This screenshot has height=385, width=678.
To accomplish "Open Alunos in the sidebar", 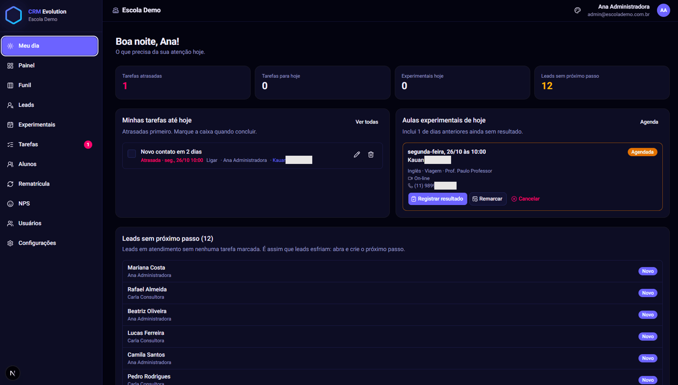I will tap(50, 164).
